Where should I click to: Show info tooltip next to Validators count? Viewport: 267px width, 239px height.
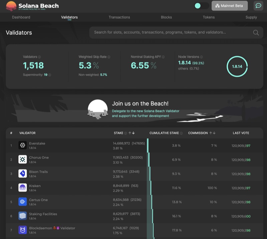tap(39, 57)
